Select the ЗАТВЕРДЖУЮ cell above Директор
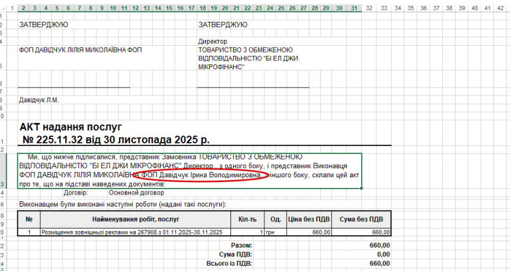The width and height of the screenshot is (510, 271). [x=223, y=25]
